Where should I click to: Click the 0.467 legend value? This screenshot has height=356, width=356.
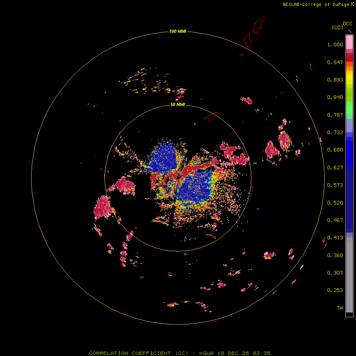(x=335, y=220)
